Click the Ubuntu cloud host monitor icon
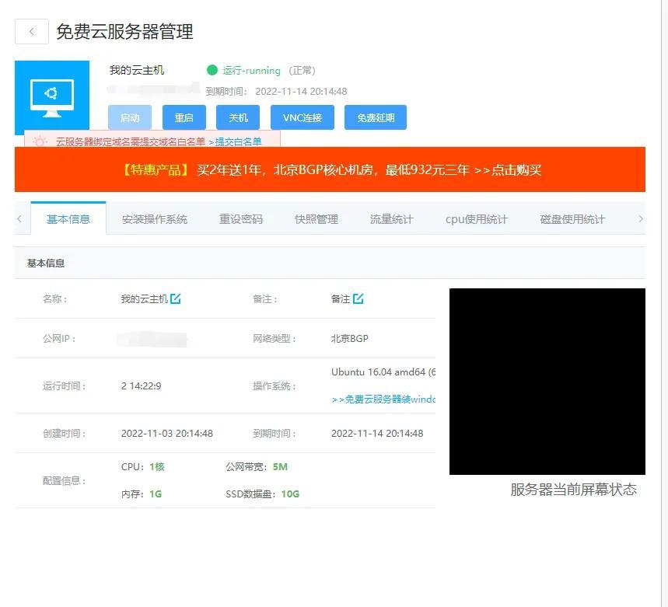 pos(52,97)
